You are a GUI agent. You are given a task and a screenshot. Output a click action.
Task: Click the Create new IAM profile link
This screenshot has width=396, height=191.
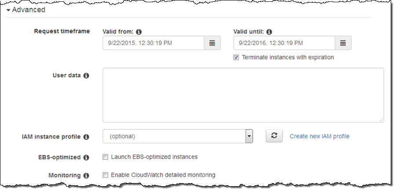[x=319, y=136]
